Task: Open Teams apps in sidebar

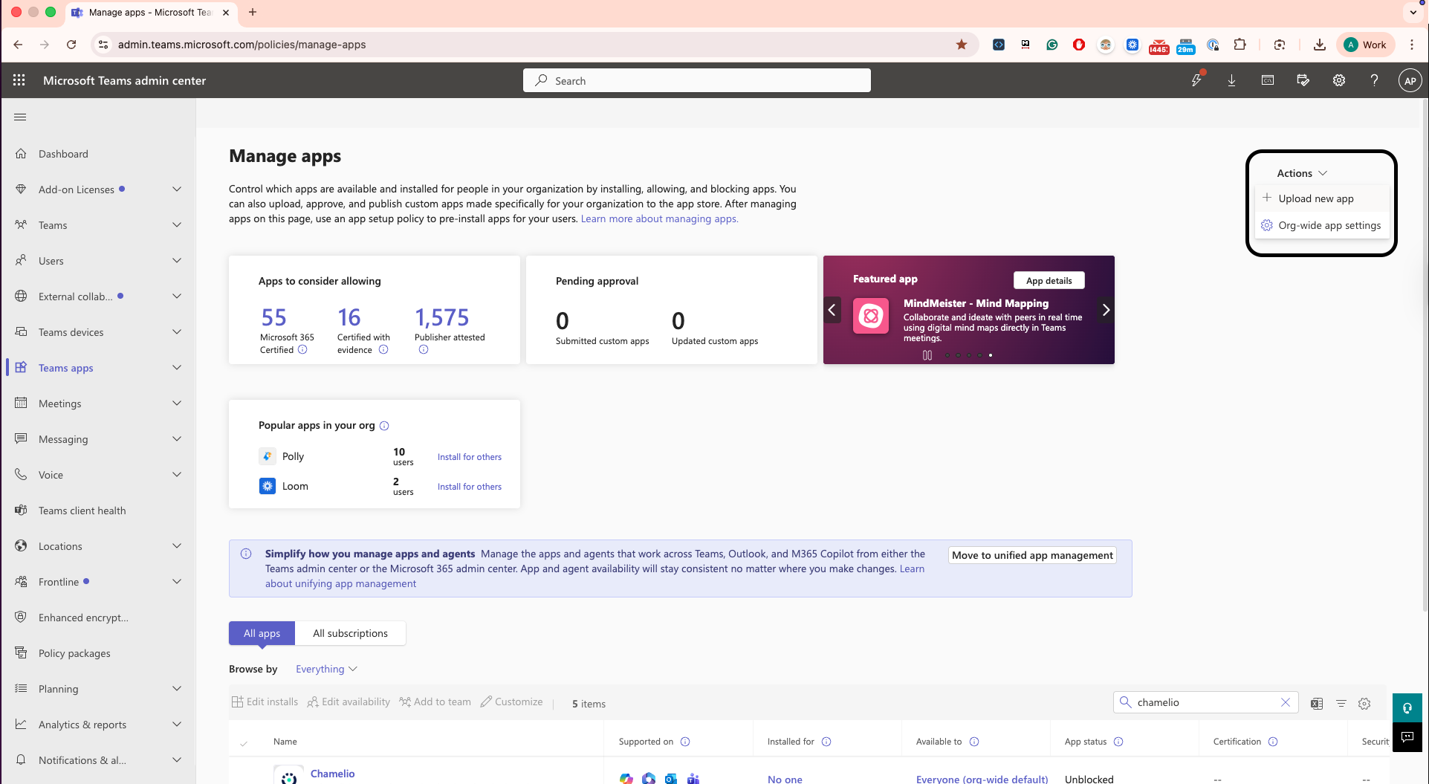Action: [x=98, y=368]
